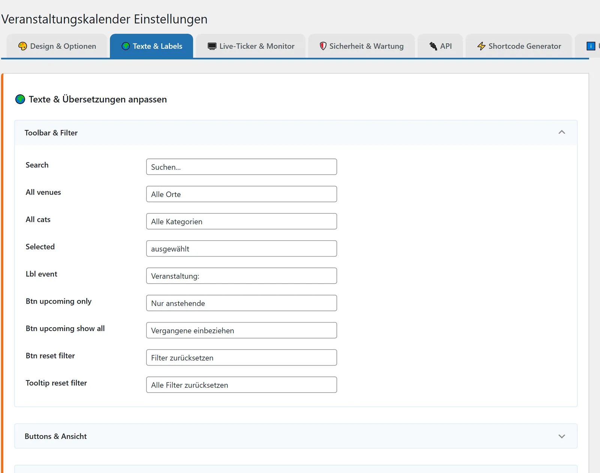Switch to the Live-Ticker & Monitor tab
600x473 pixels.
(x=251, y=46)
